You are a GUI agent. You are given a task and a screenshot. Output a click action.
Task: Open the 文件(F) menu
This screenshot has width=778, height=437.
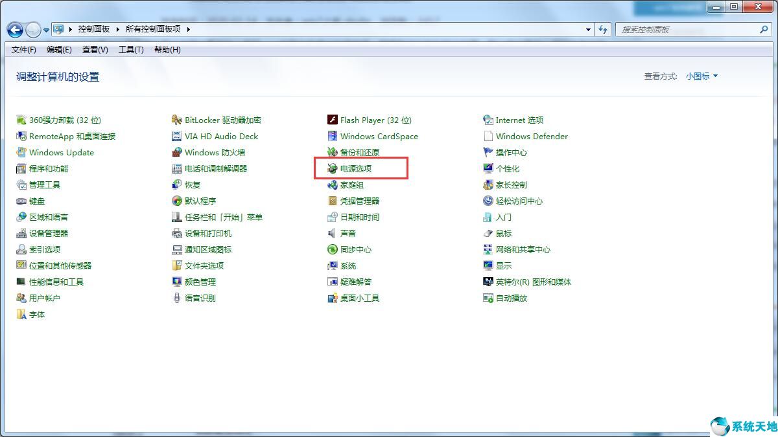[x=24, y=50]
